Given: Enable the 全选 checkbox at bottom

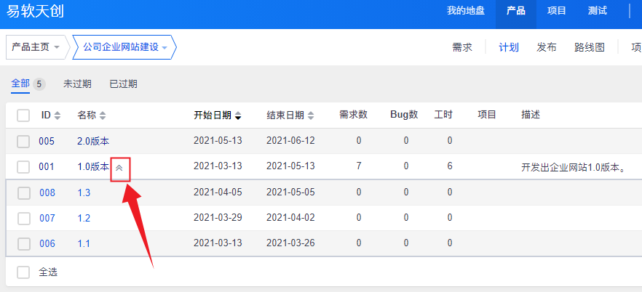Looking at the screenshot, I should click(23, 272).
